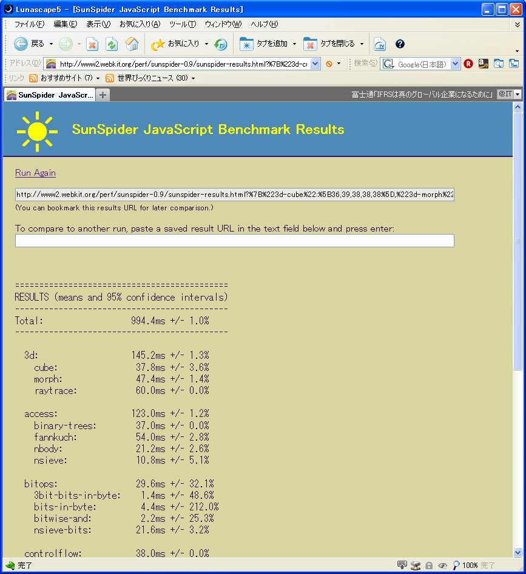Expand the おすすめサイト (7) feed
Image resolution: width=526 pixels, height=574 pixels.
[65, 78]
